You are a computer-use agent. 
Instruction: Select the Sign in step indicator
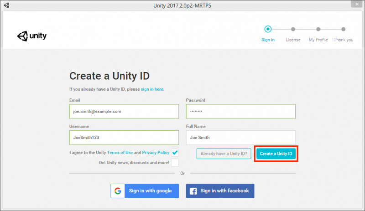[268, 29]
